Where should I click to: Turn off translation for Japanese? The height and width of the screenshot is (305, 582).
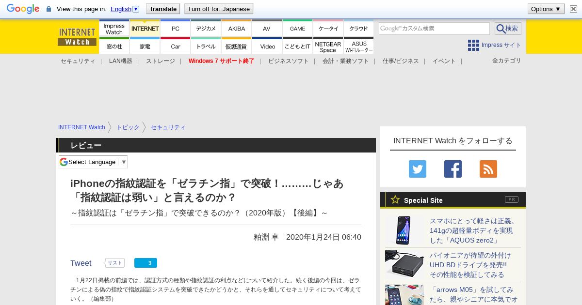pos(219,9)
